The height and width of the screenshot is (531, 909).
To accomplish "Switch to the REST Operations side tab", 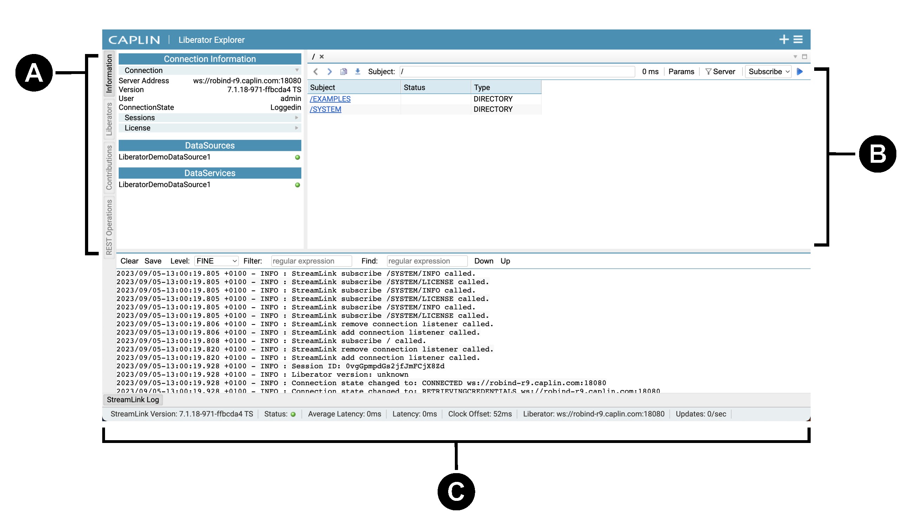I will point(109,227).
